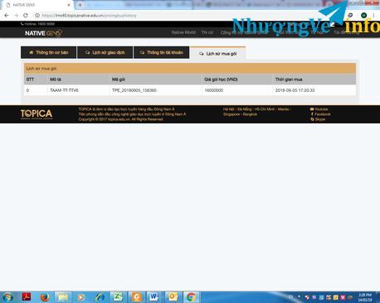The width and height of the screenshot is (380, 303).
Task: Click the TOPICA logo in the footer
Action: click(37, 114)
